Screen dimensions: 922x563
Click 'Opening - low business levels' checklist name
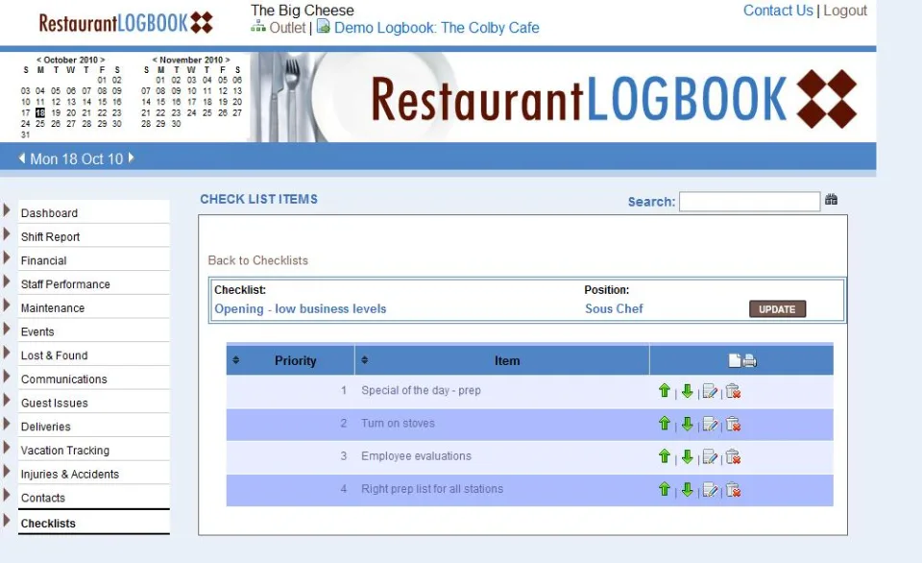coord(301,308)
